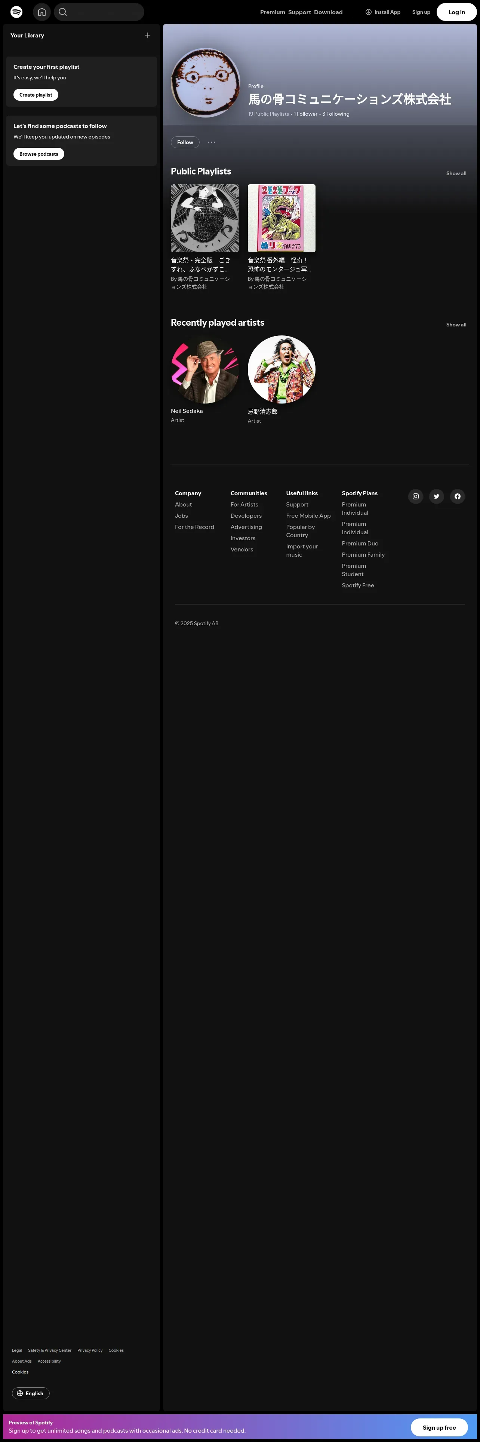Open Privacy Policy sidebar link
The image size is (480, 1442).
coord(90,1350)
